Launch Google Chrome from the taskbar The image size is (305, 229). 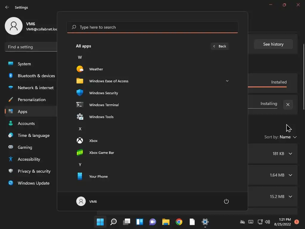coord(179,222)
